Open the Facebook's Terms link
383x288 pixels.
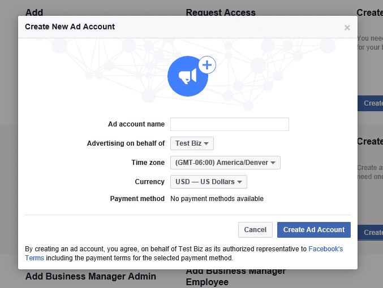click(325, 248)
